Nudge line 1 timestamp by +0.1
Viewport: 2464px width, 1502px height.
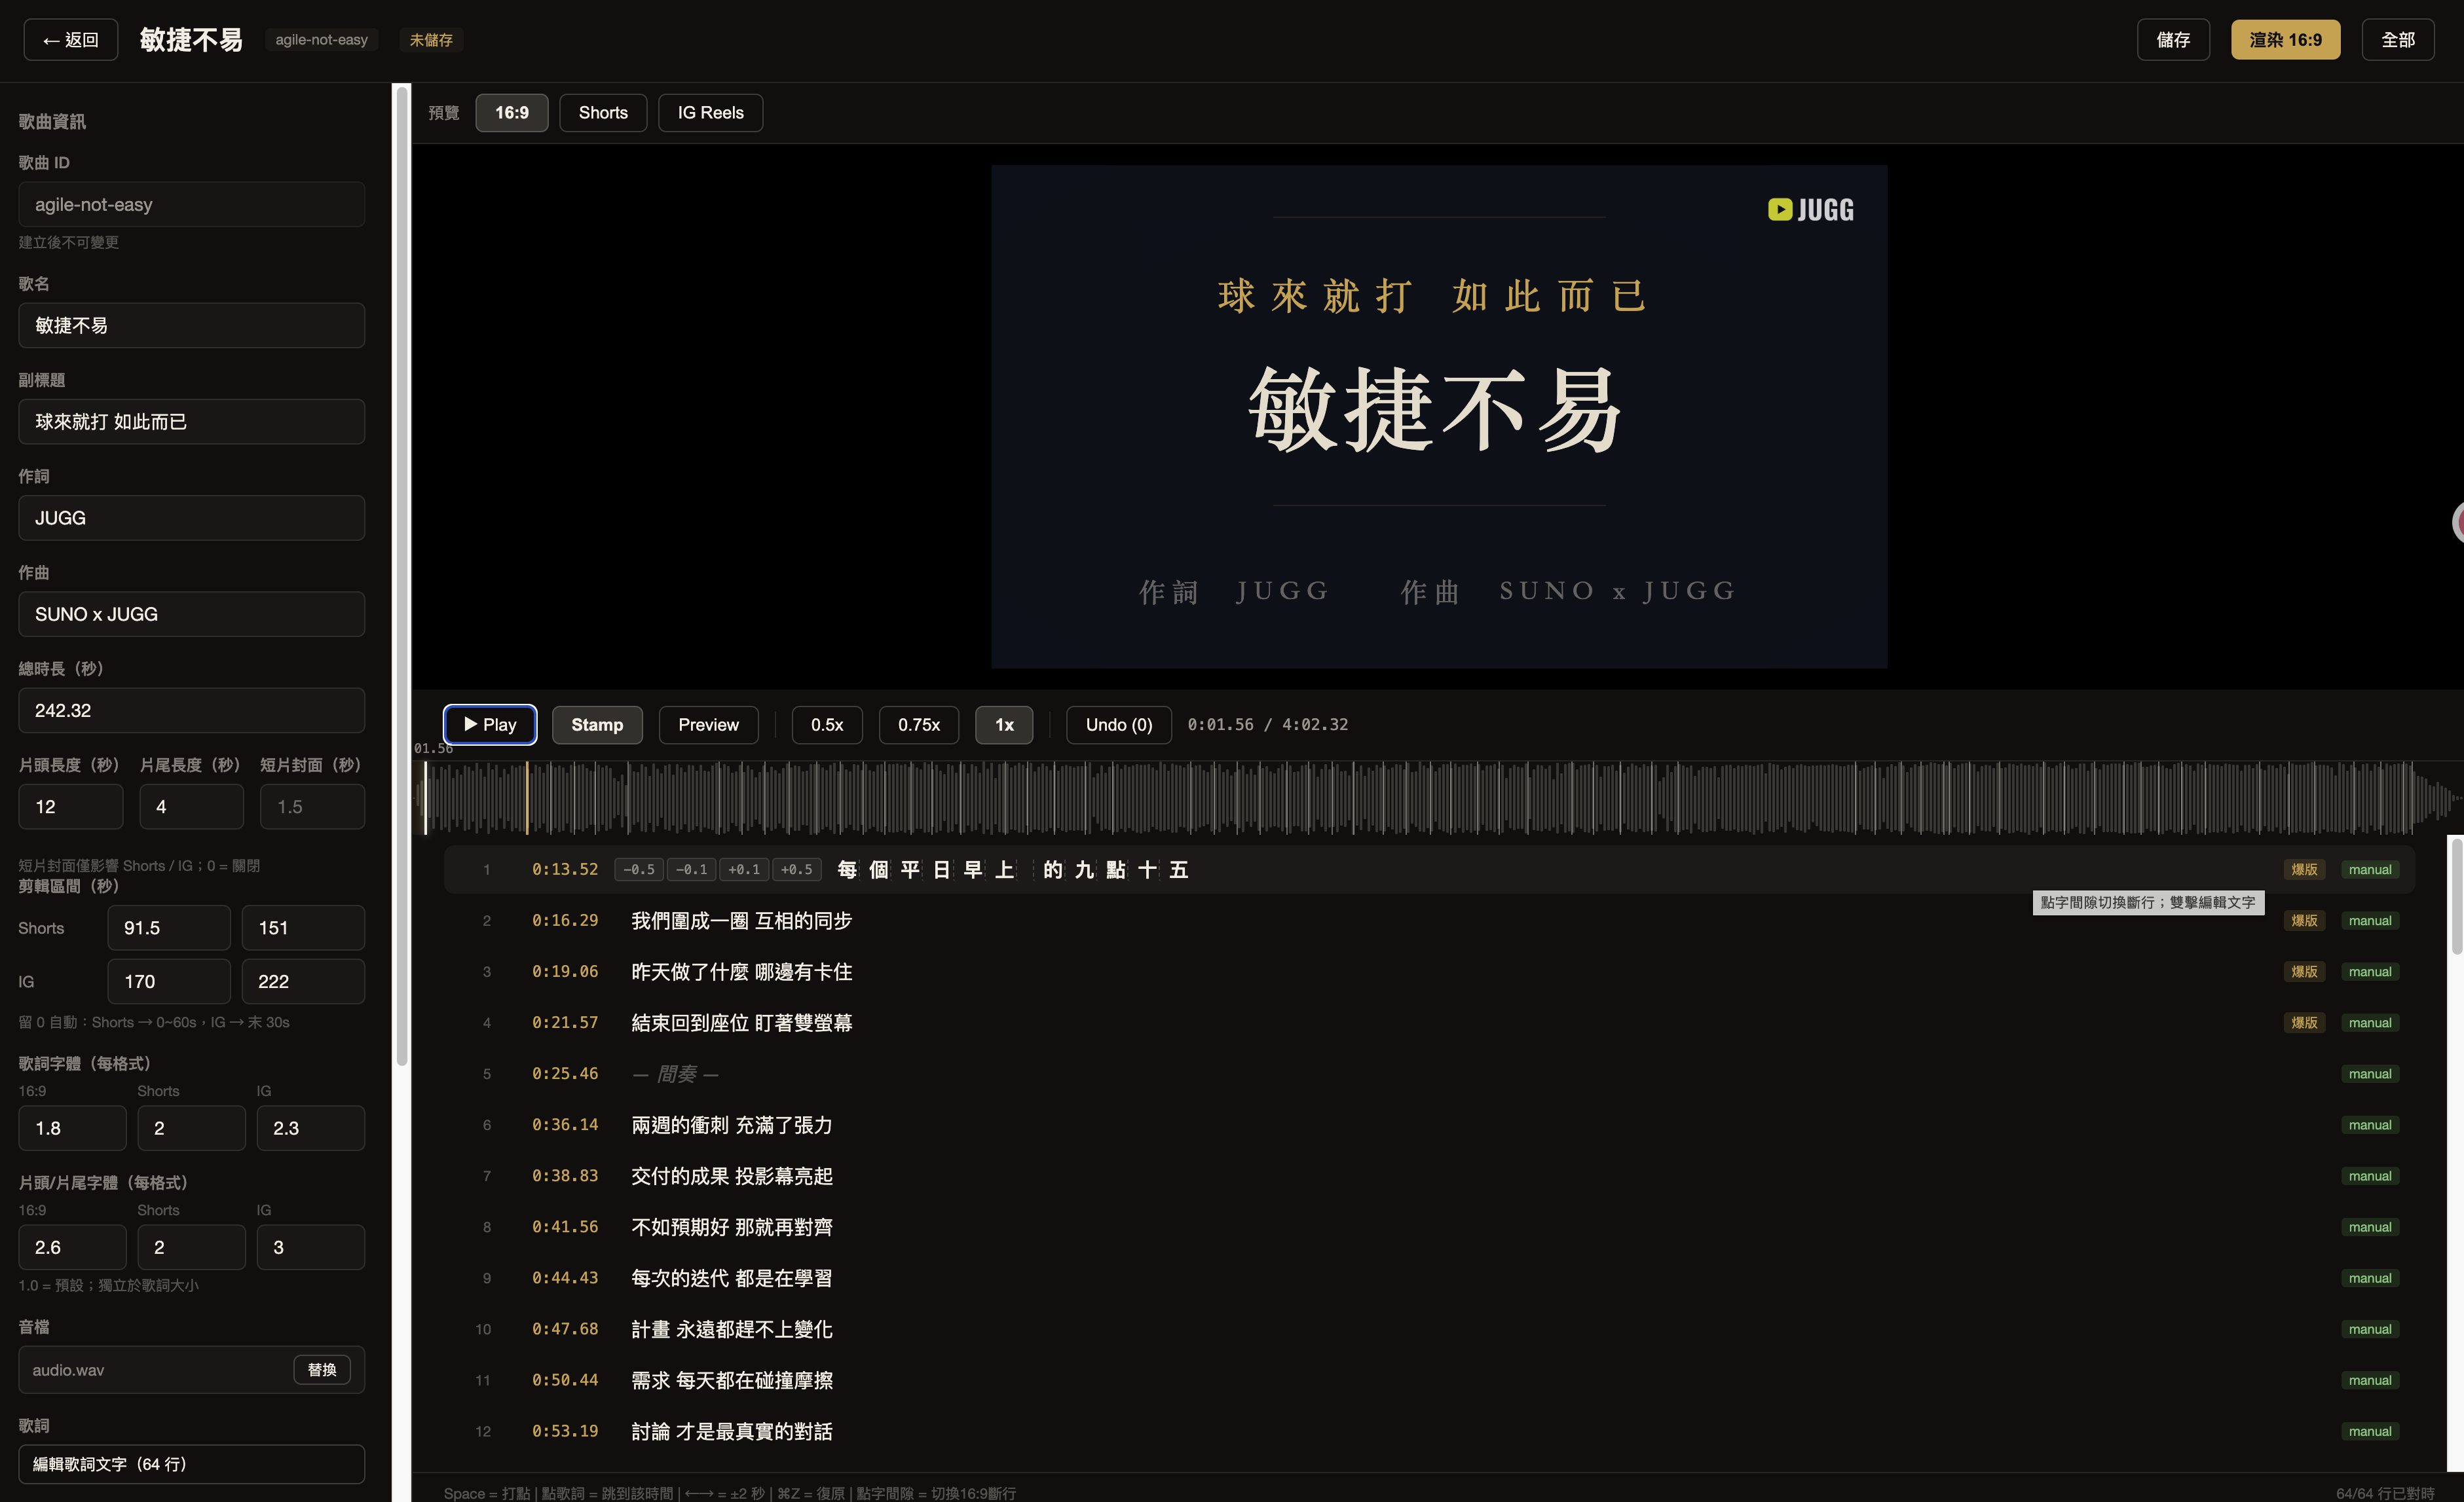pyautogui.click(x=744, y=870)
